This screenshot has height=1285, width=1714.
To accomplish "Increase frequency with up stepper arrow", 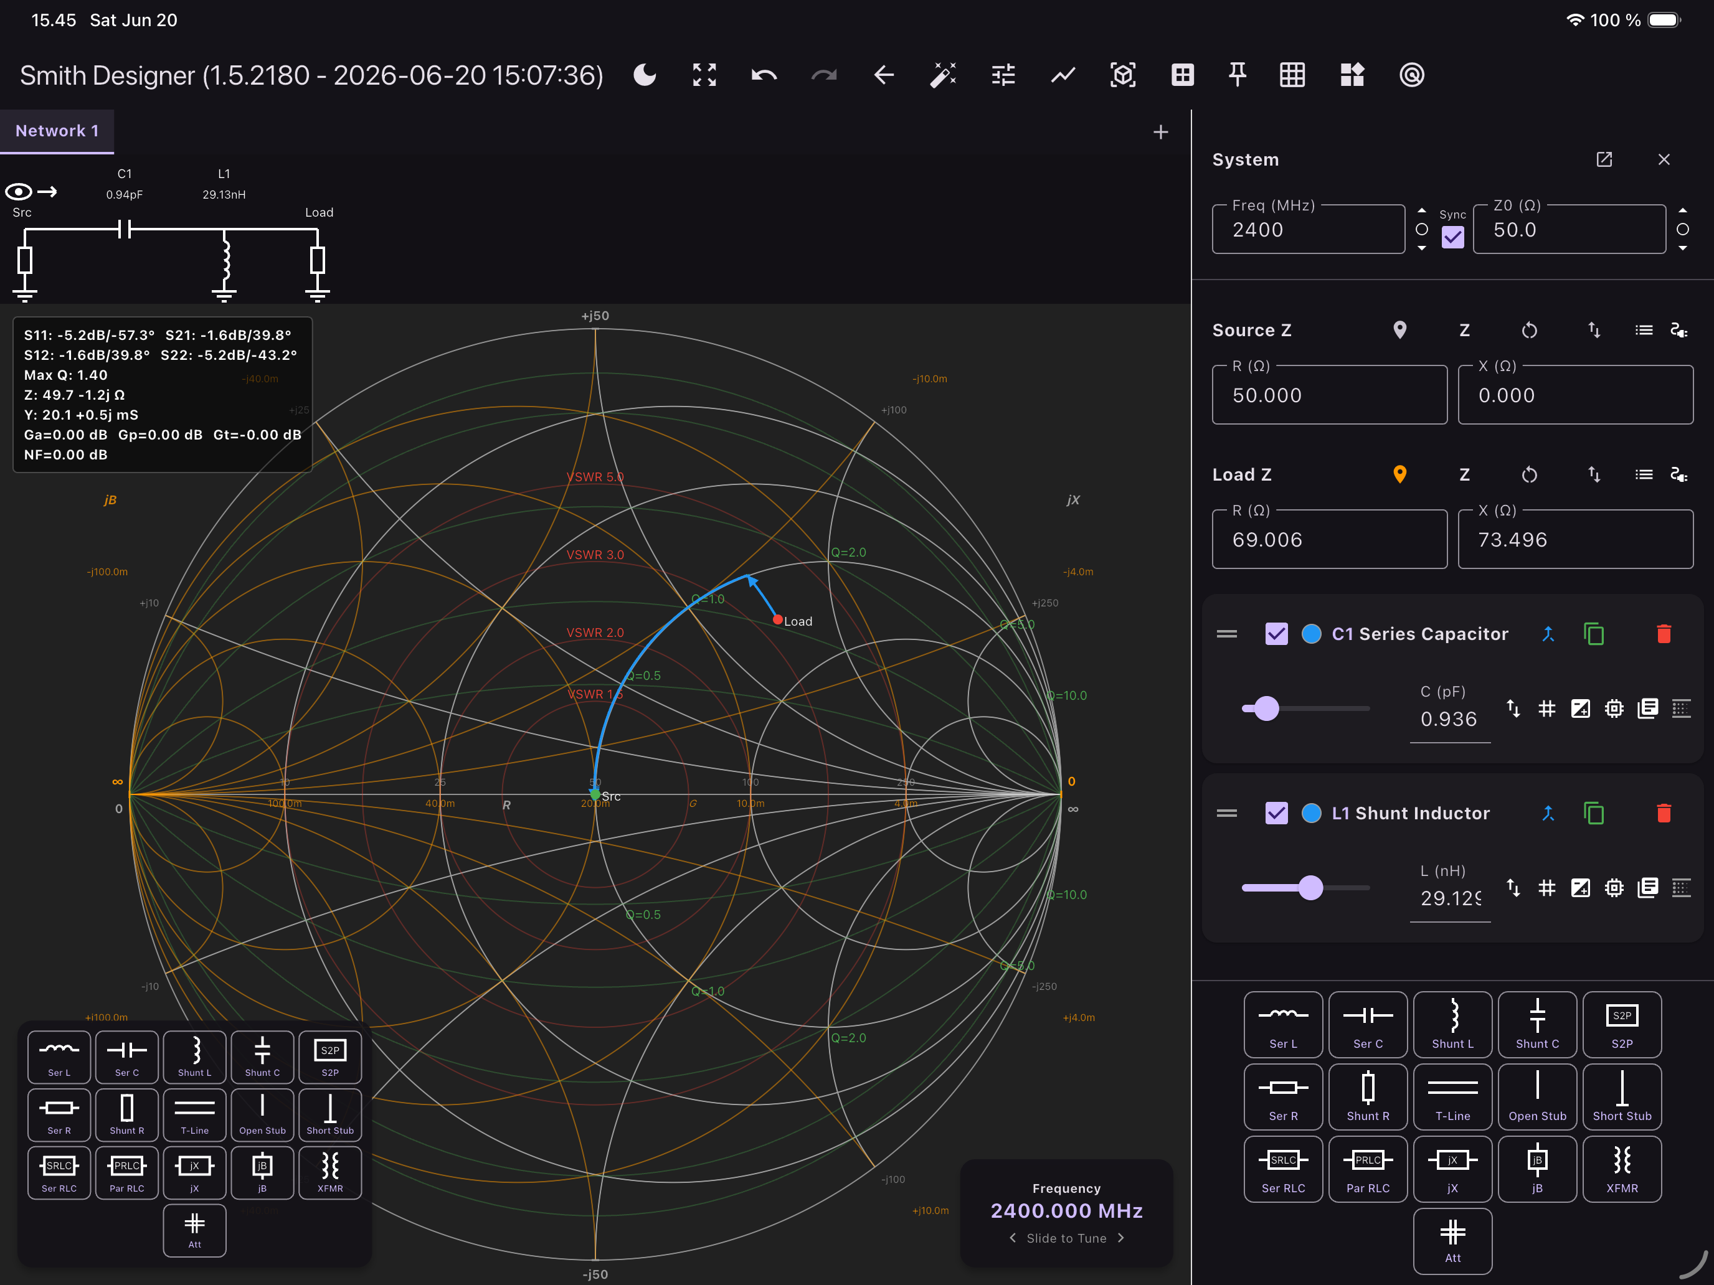I will 1422,210.
